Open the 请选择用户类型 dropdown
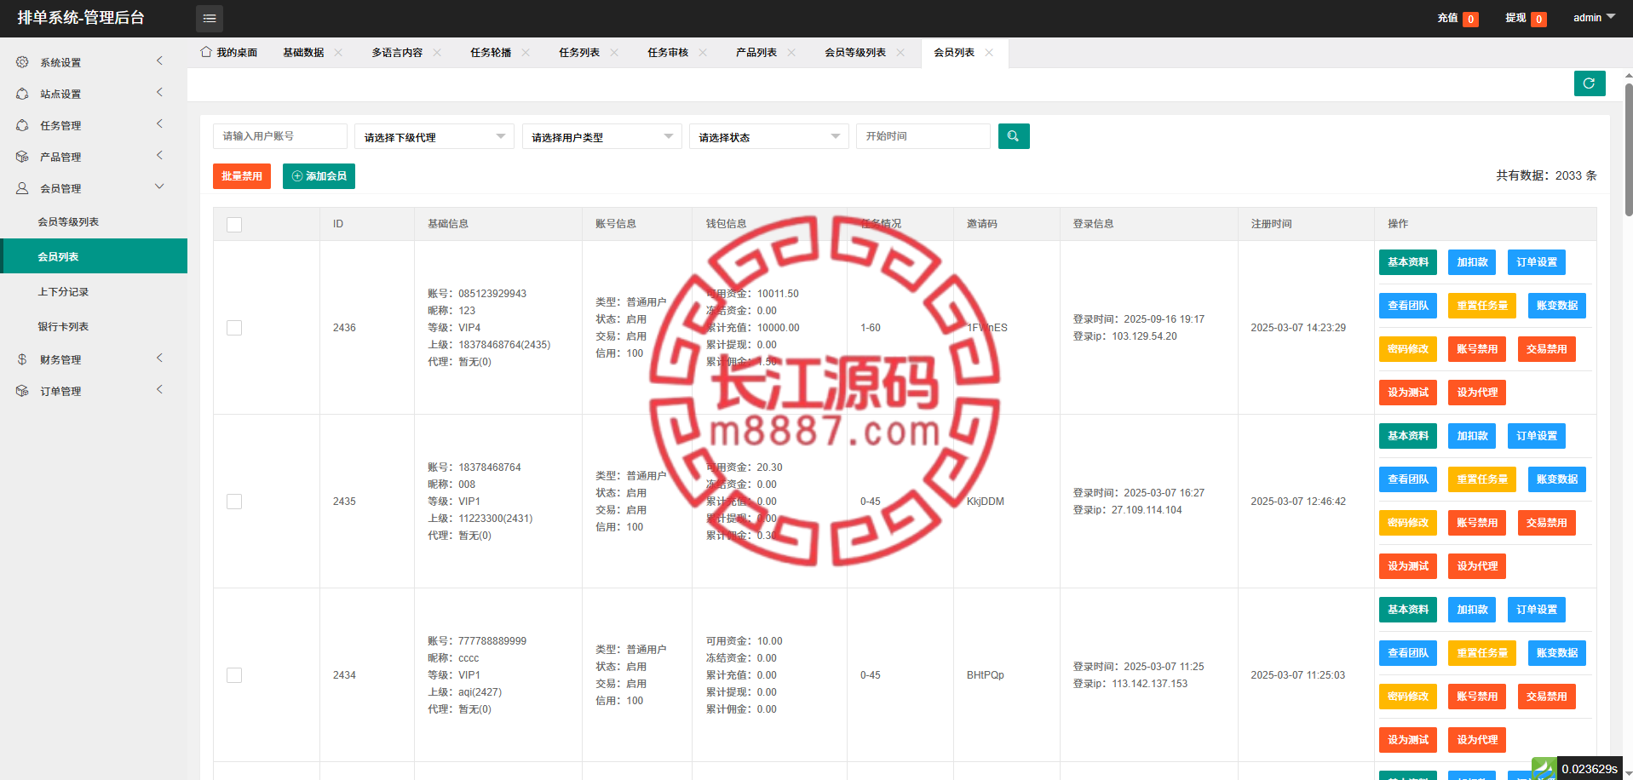Screen dimensions: 1633x780 601,136
